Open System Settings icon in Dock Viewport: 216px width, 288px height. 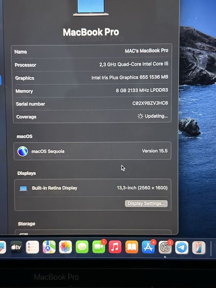(x=165, y=247)
